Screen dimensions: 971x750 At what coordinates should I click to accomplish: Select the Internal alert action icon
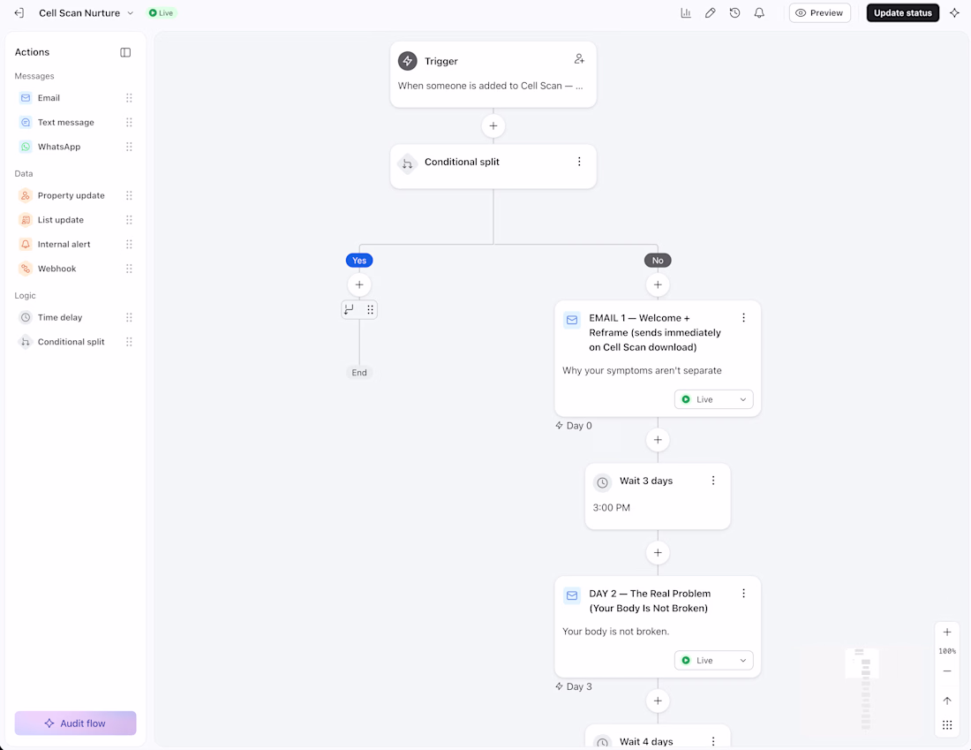pyautogui.click(x=26, y=244)
